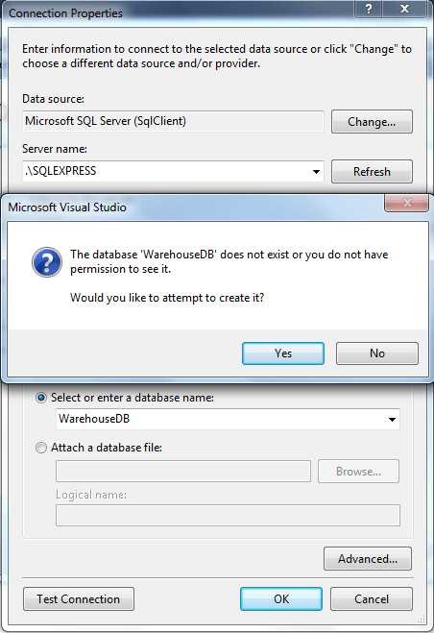Image resolution: width=434 pixels, height=633 pixels.
Task: Click the help button in title bar
Action: click(368, 9)
